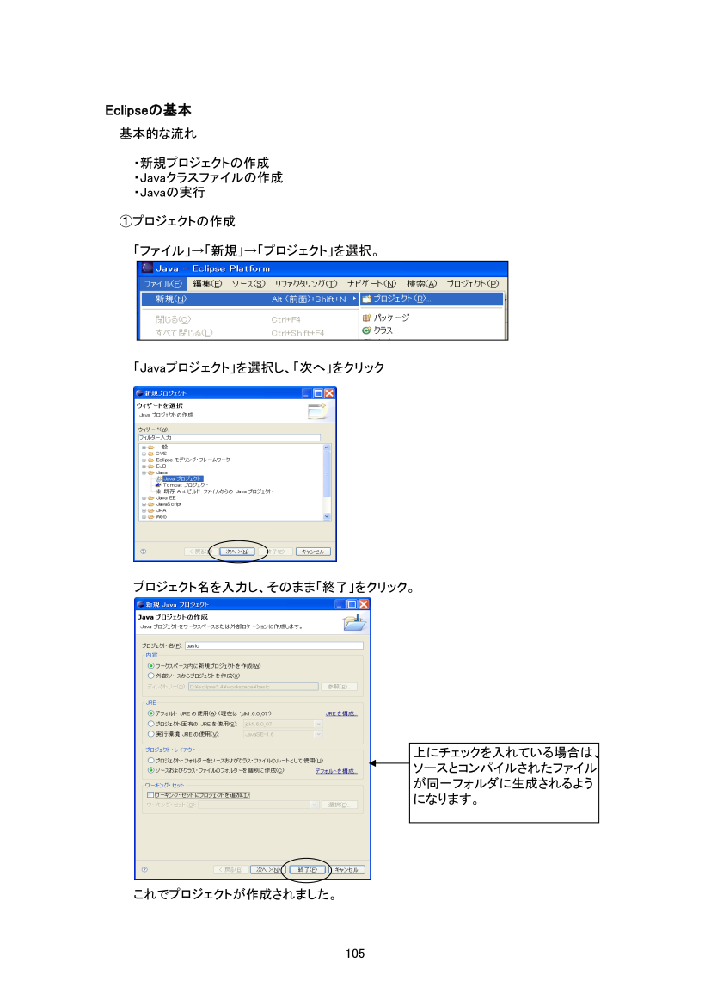Click the 終了(F) button in Java project dialog

(x=307, y=869)
